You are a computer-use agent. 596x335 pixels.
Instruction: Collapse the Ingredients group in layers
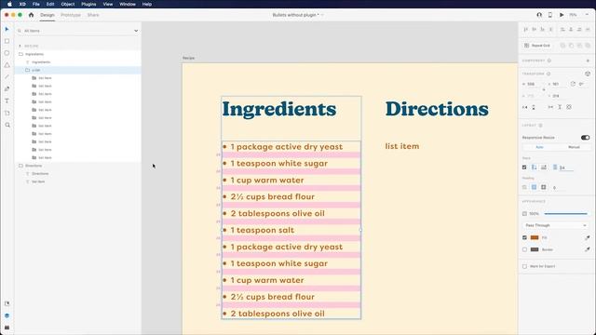tap(20, 54)
